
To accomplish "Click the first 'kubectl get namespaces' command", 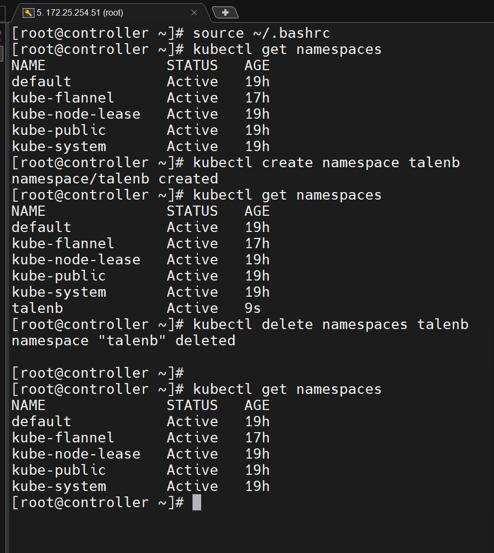I will (287, 50).
